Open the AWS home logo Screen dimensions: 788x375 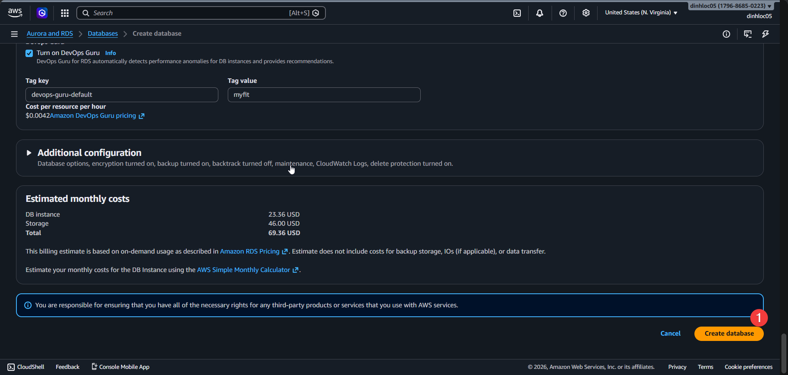click(15, 13)
